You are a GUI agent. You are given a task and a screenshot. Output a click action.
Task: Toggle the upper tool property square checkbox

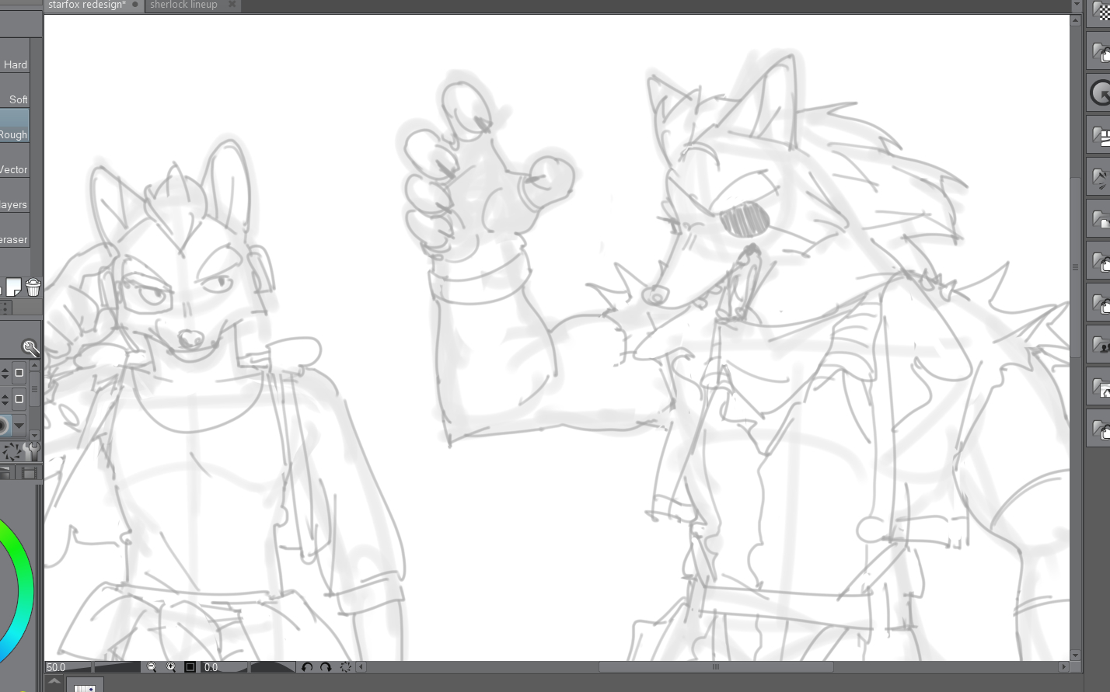19,373
